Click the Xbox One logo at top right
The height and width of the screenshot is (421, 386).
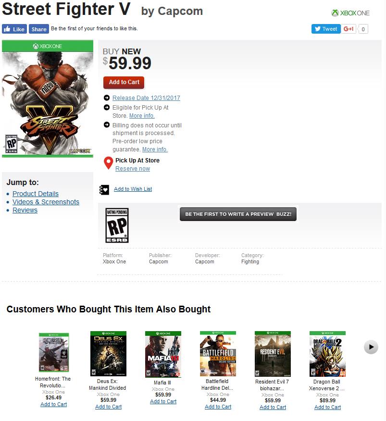coord(350,13)
